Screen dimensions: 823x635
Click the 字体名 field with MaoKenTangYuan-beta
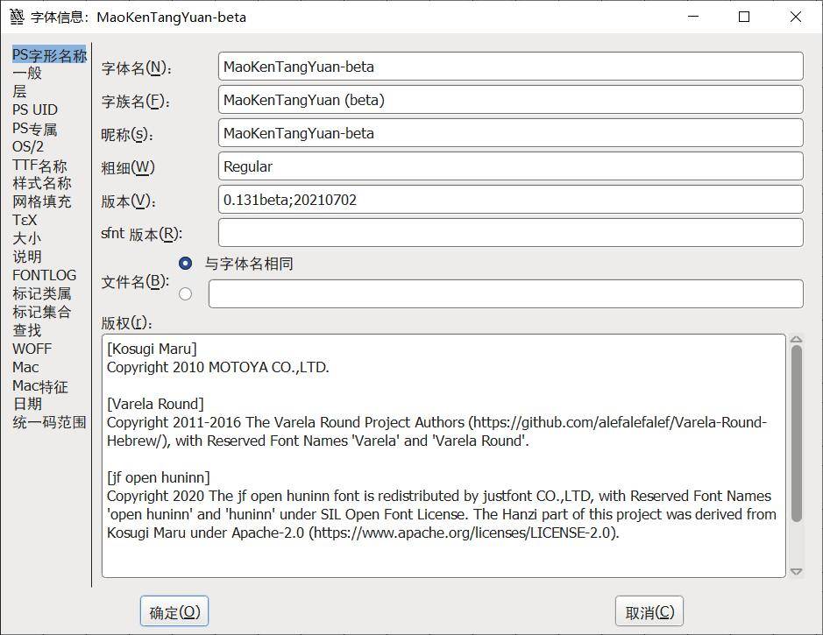point(511,67)
